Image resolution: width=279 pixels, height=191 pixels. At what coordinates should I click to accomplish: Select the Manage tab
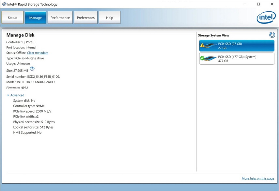pos(36,18)
